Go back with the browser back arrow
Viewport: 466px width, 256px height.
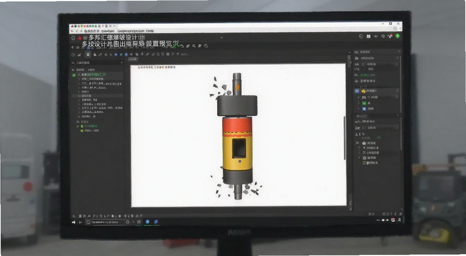(x=72, y=31)
